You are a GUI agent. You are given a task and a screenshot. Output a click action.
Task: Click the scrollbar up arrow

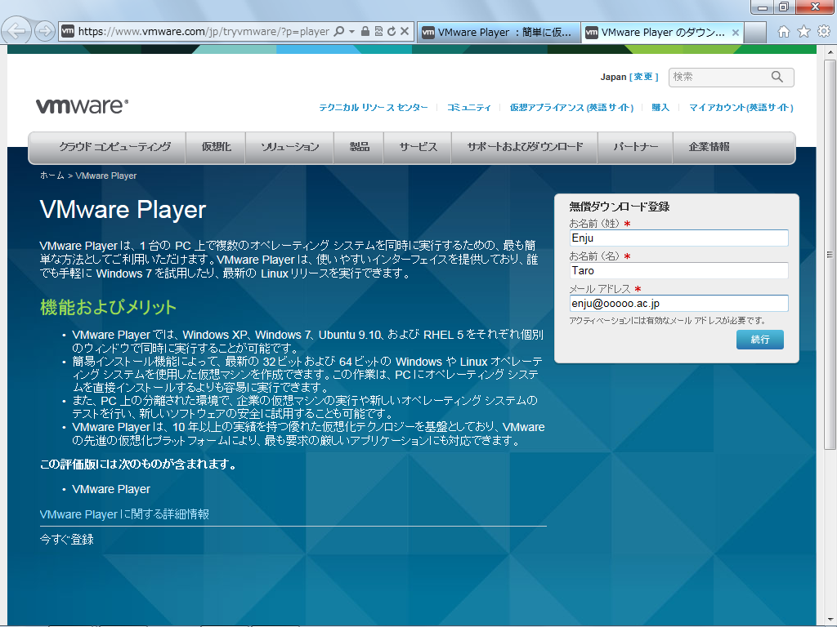(x=830, y=52)
